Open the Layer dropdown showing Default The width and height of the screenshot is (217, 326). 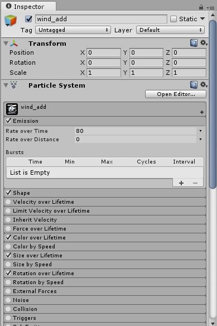click(x=171, y=30)
